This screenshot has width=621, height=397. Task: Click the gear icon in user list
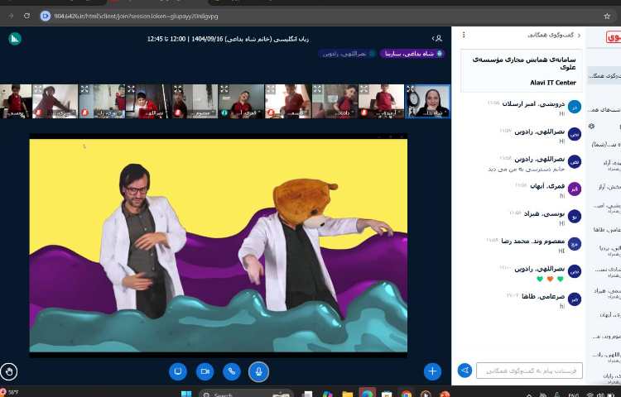(591, 127)
